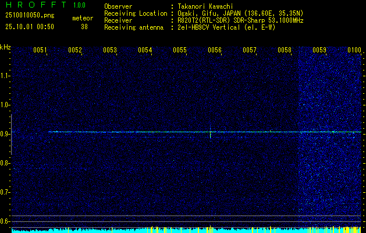The height and width of the screenshot is (233, 366).
Task: Click the 0052 time tick label
Action: (x=75, y=50)
